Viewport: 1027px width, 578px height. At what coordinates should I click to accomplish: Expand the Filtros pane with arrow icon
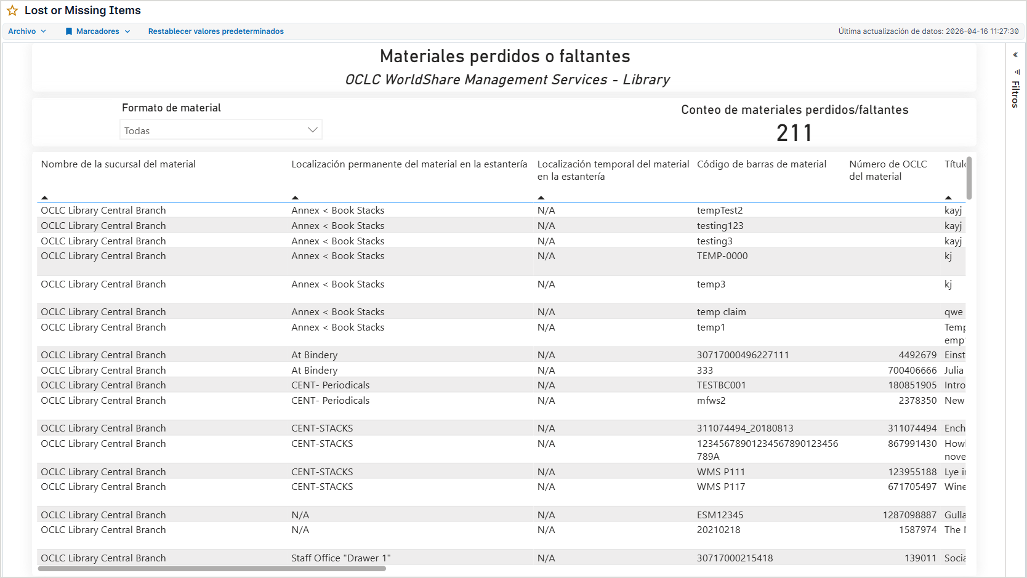click(x=1015, y=55)
